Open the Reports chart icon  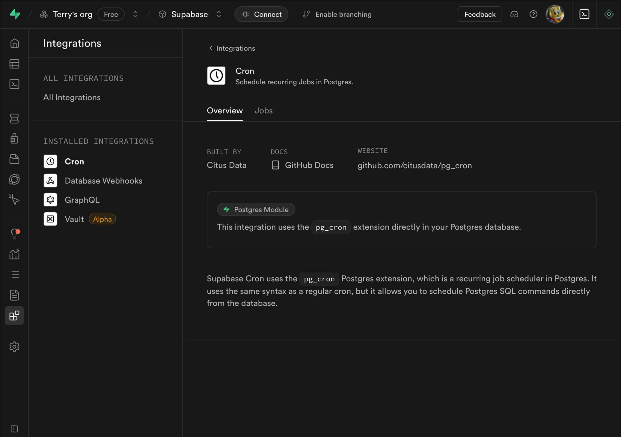point(14,254)
